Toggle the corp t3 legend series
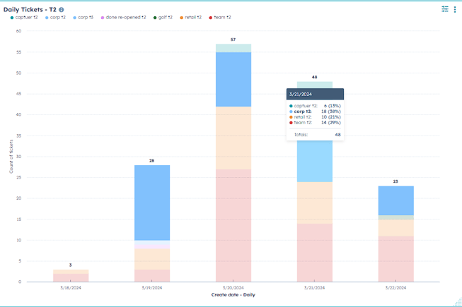Viewport: 462px width, 307px height. [x=85, y=17]
